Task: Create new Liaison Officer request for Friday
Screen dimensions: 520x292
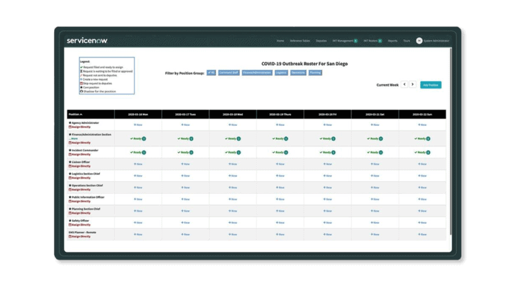Action: 328,164
